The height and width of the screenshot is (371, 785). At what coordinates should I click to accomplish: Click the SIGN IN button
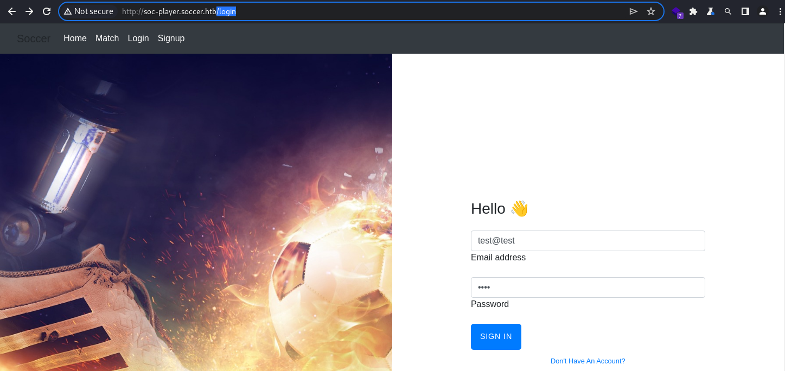tap(496, 337)
